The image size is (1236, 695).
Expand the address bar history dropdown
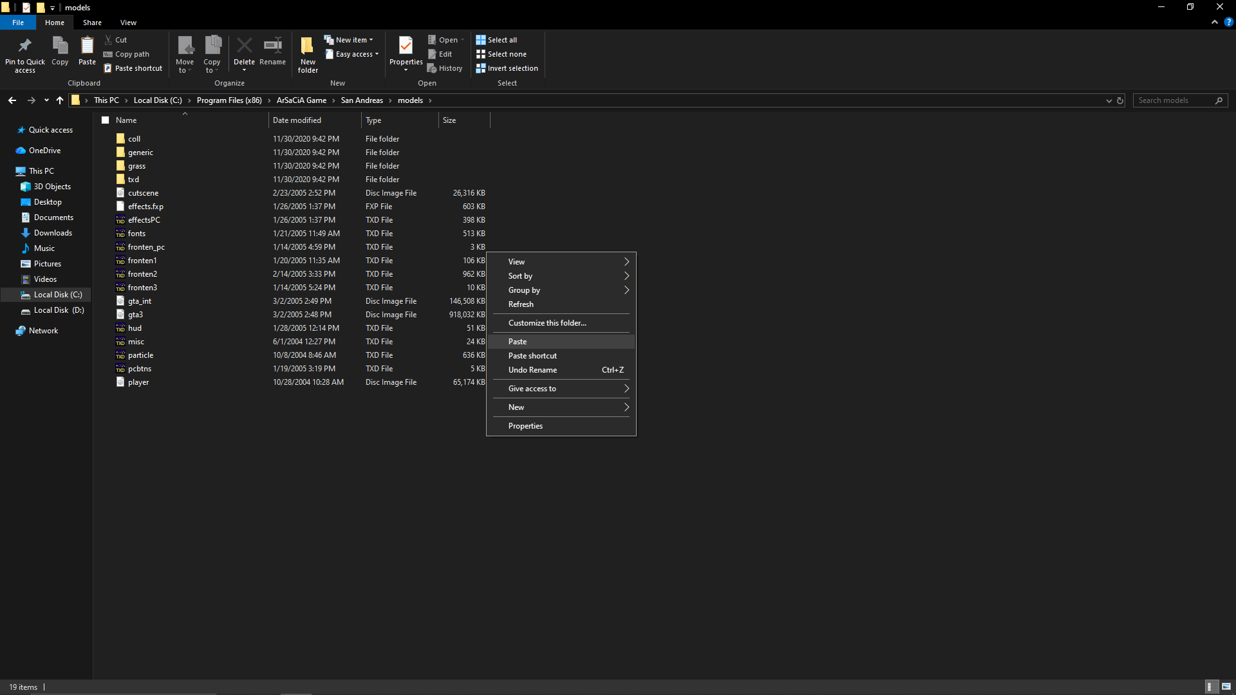click(1109, 100)
